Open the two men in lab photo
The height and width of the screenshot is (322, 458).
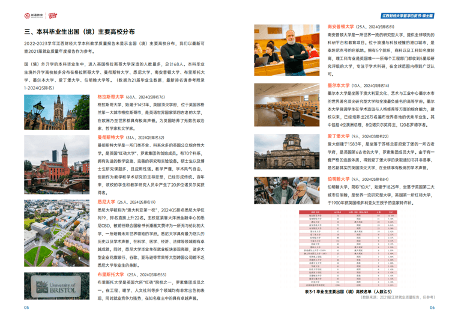coord(287,190)
